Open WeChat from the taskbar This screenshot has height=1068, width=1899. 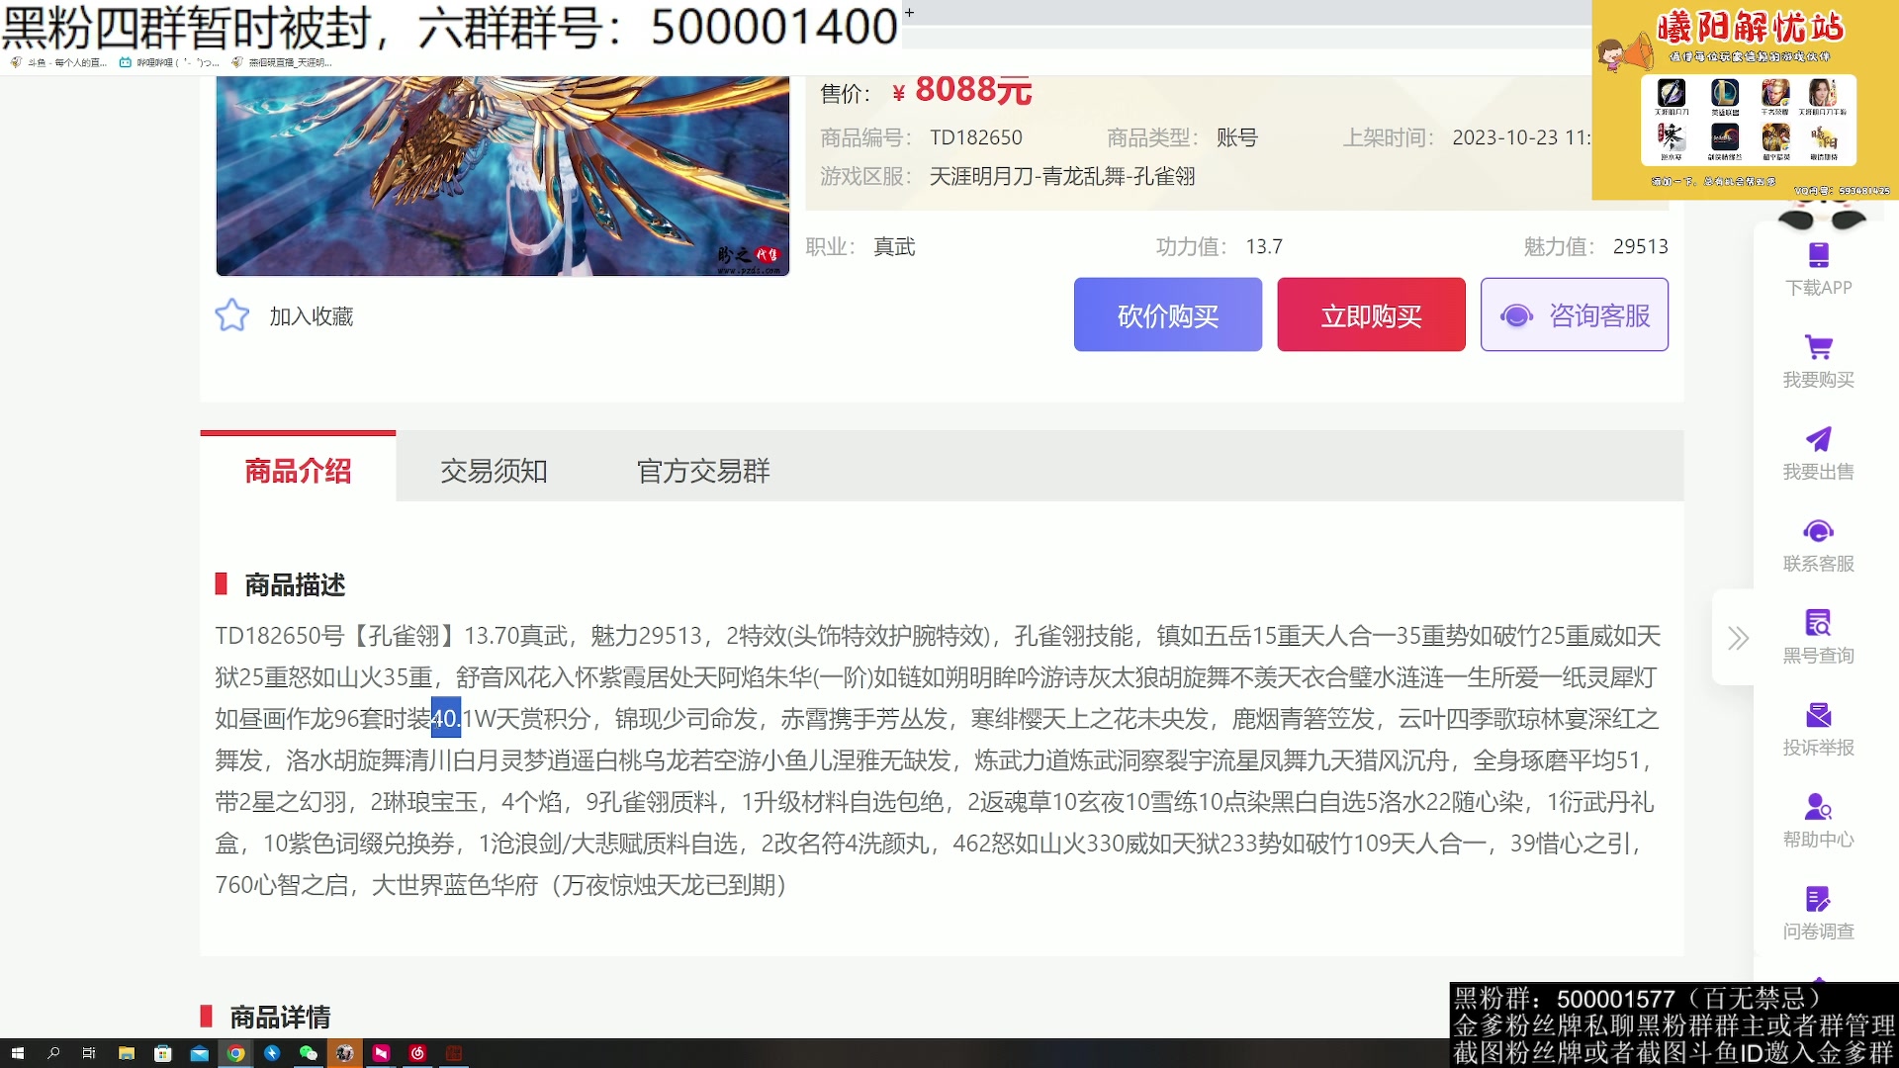coord(308,1053)
